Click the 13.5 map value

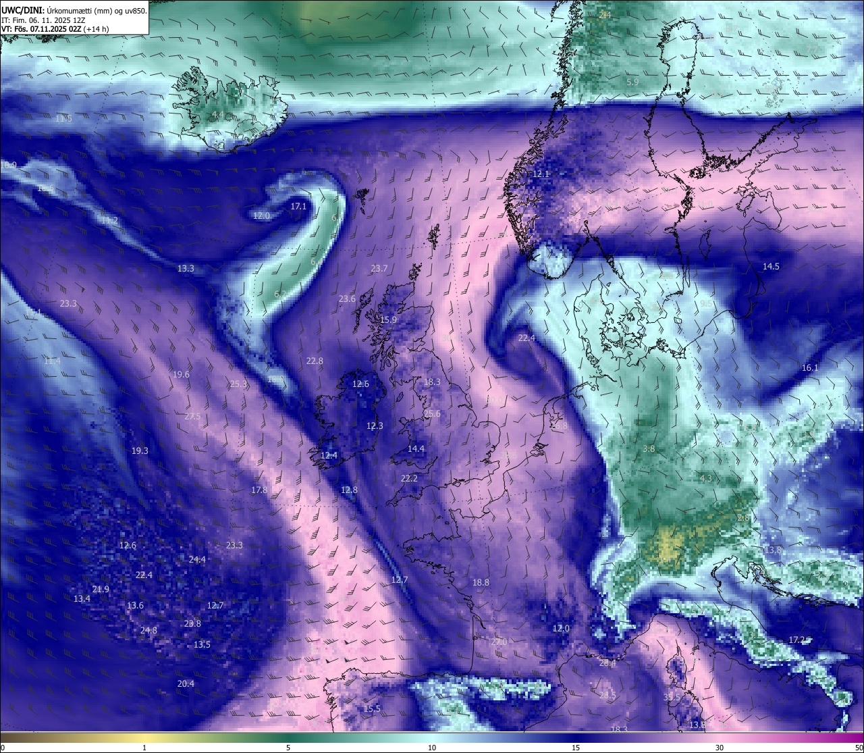coord(202,644)
